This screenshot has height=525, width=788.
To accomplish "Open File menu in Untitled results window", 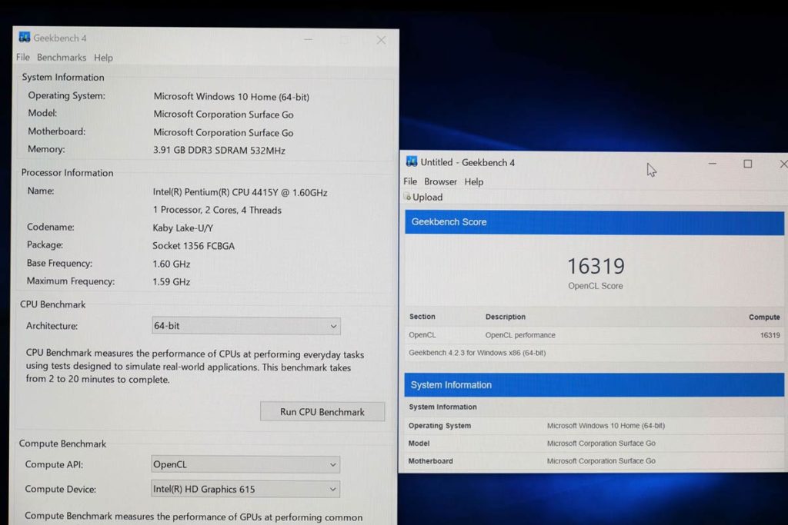I will (410, 181).
